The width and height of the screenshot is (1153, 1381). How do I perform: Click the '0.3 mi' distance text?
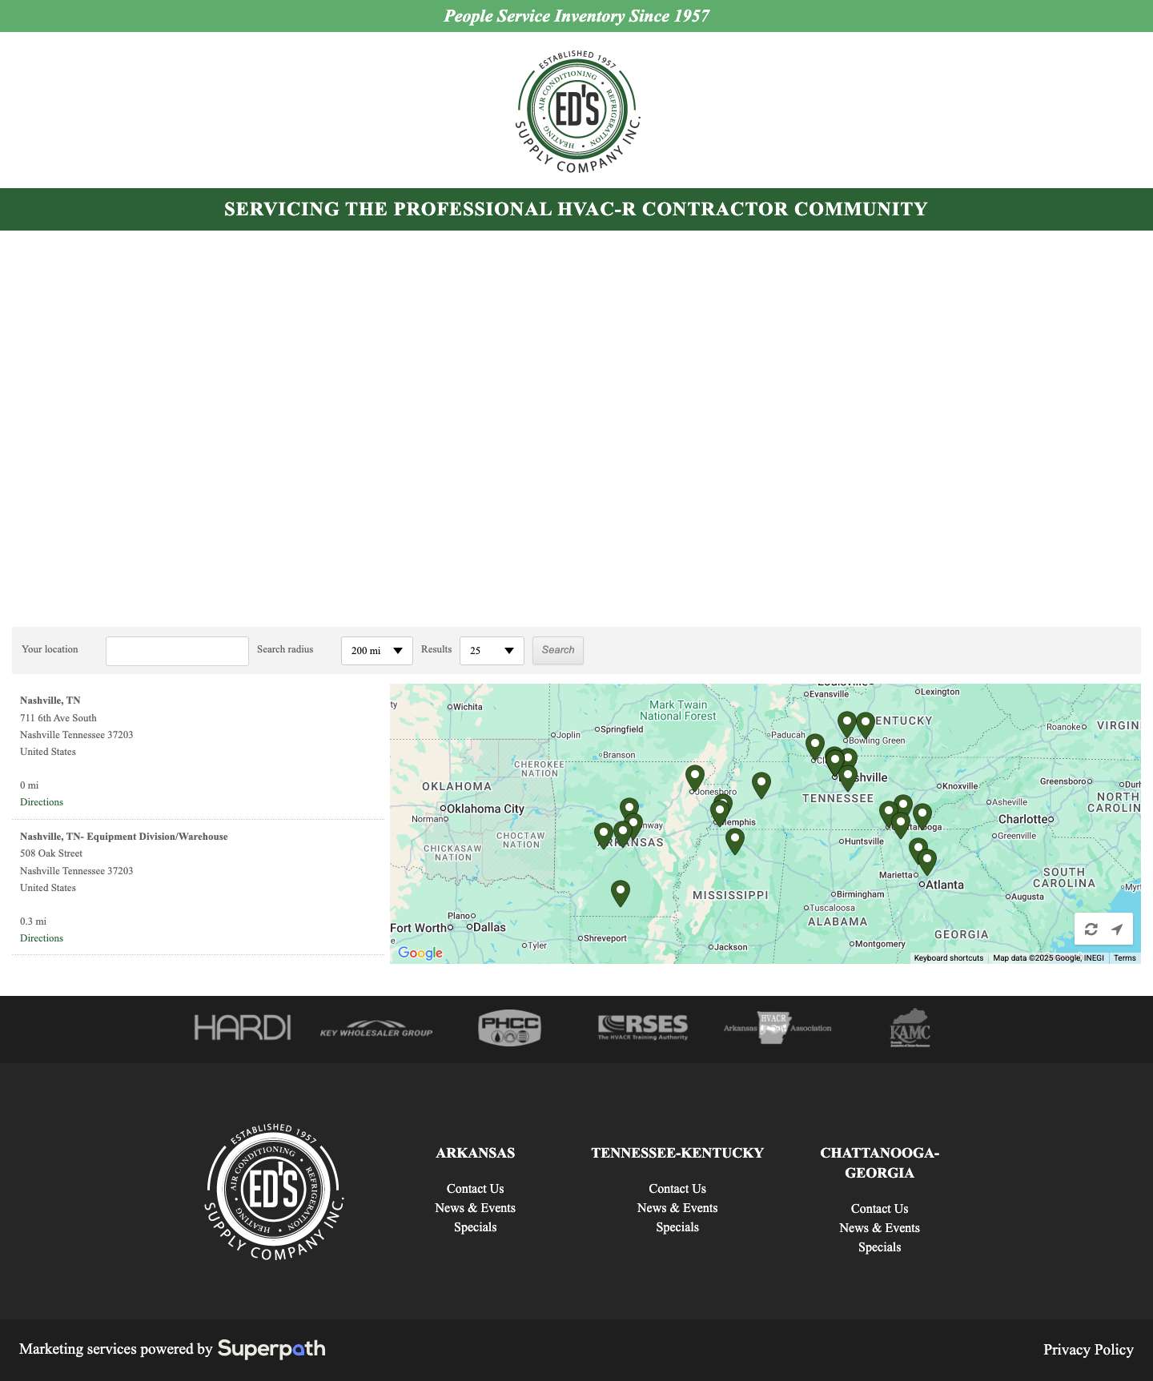33,921
